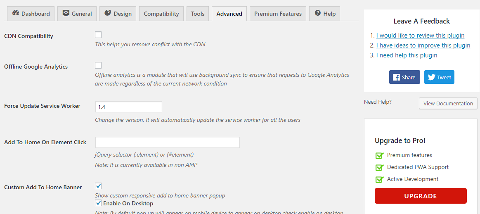Click the 'I would like to review this plugin' link
The width and height of the screenshot is (480, 214).
click(x=420, y=36)
